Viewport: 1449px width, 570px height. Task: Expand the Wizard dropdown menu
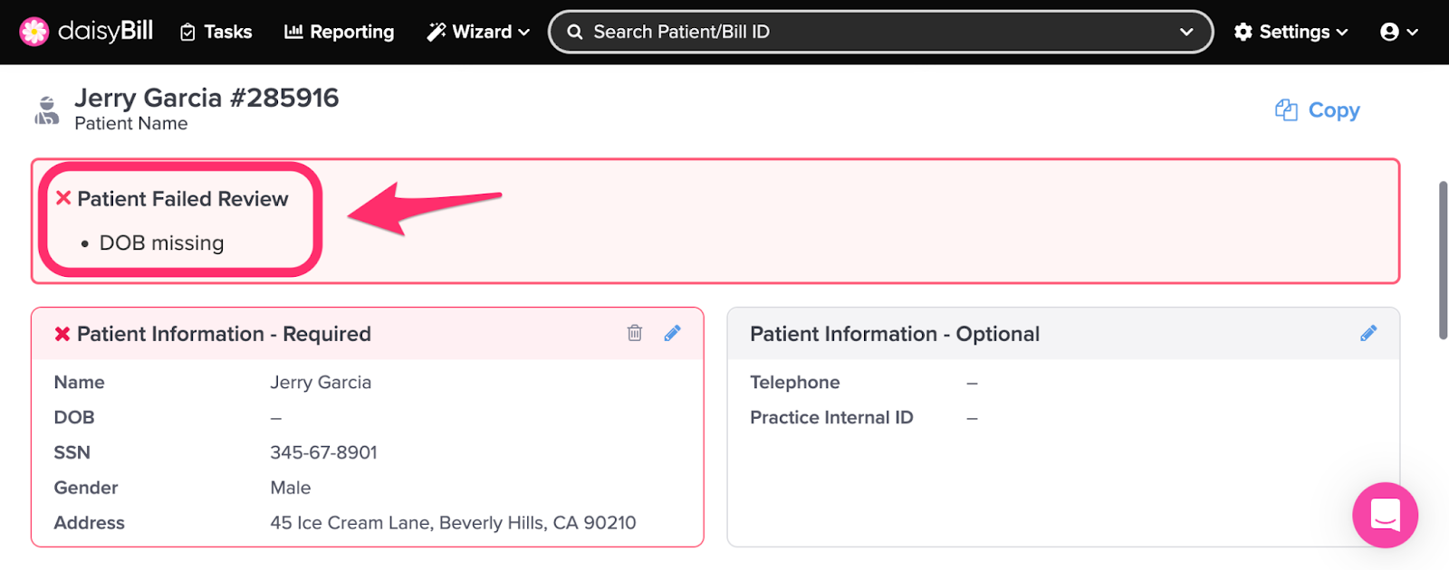click(x=478, y=32)
